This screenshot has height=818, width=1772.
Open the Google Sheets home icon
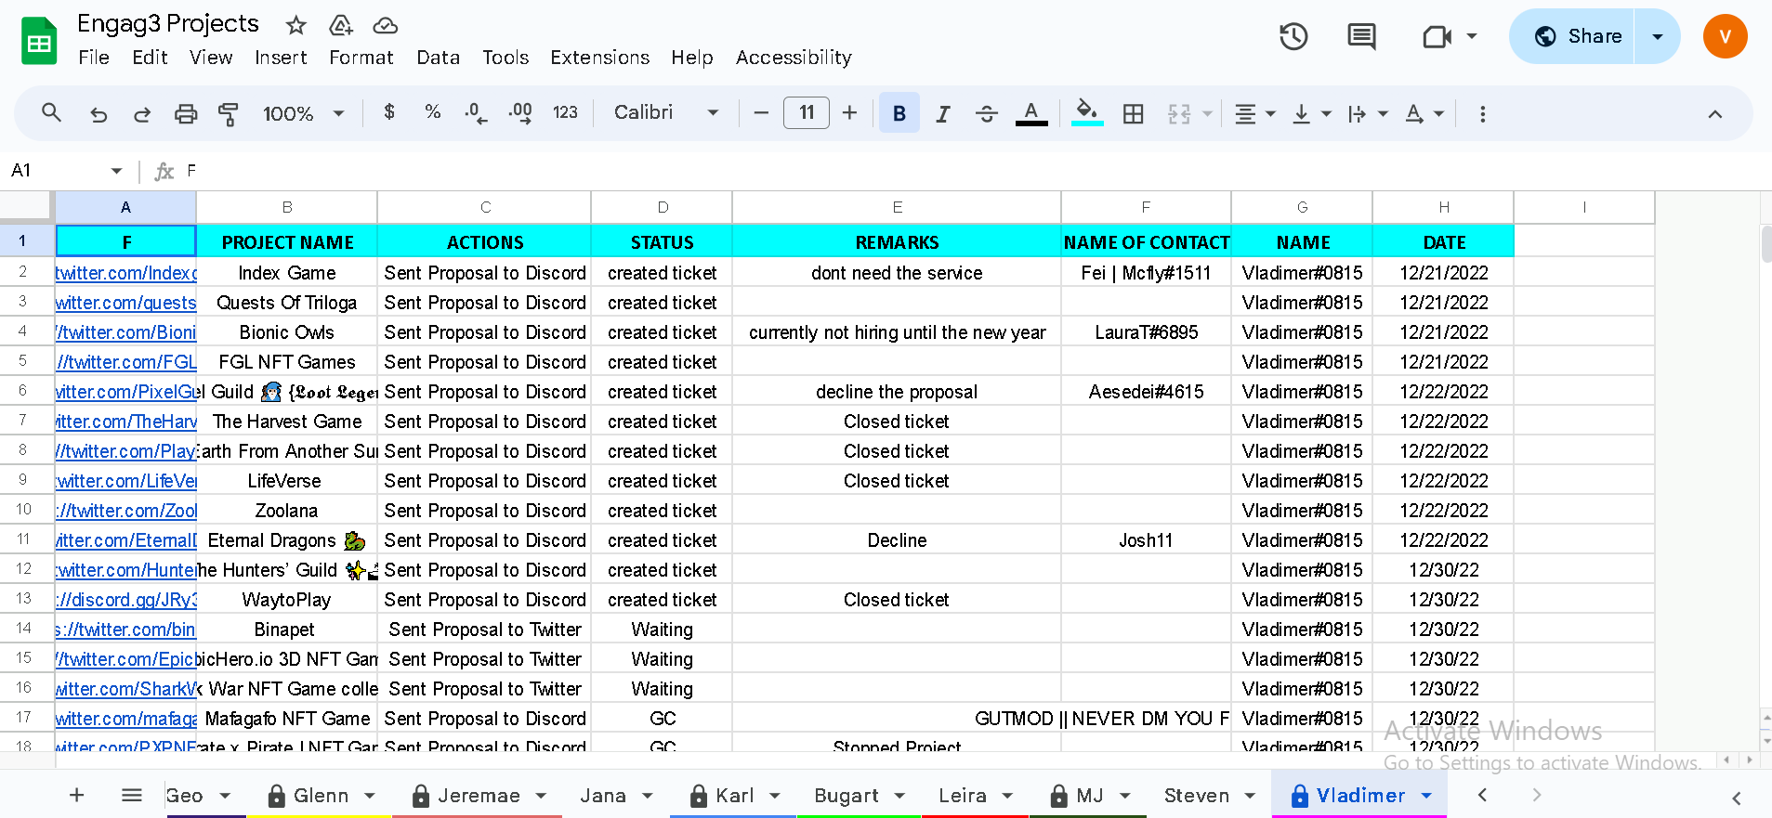[x=39, y=41]
